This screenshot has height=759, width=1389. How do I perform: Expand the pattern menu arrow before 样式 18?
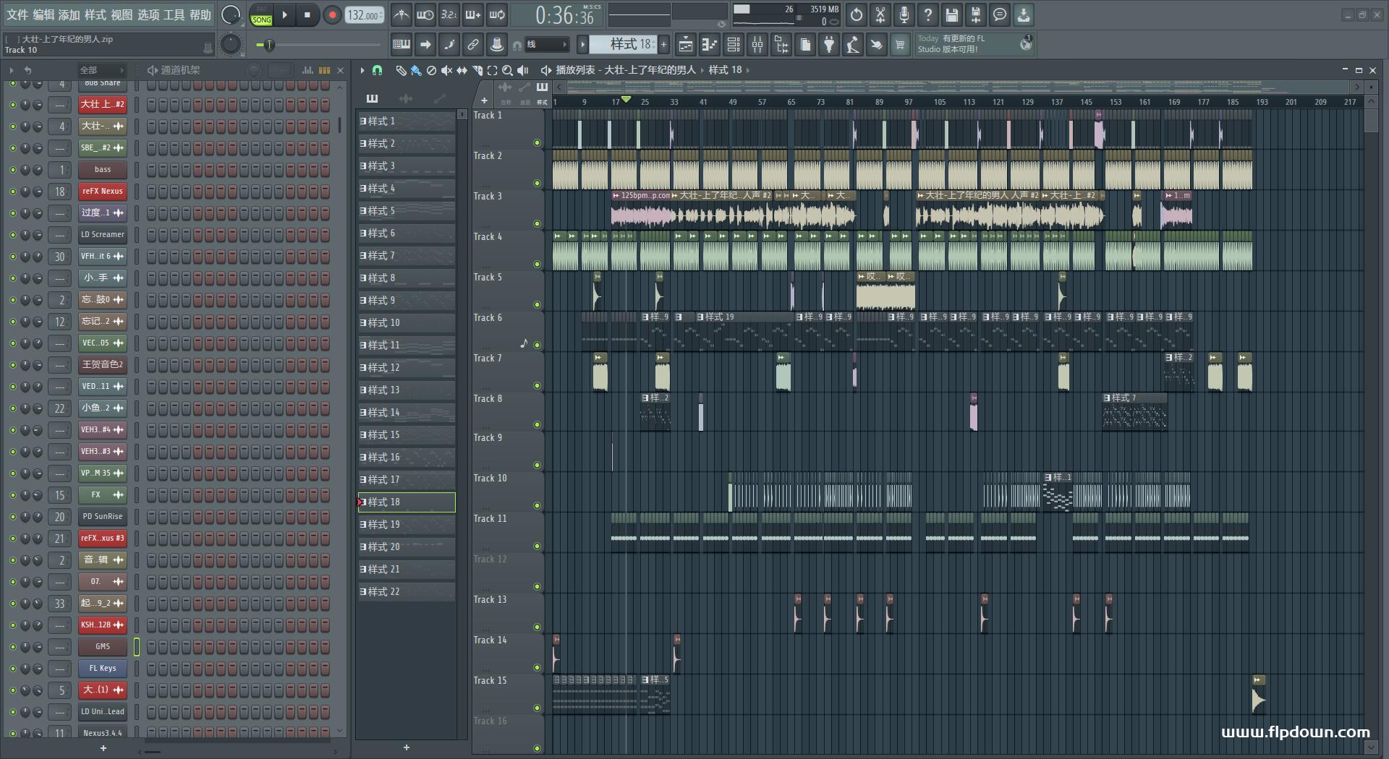pyautogui.click(x=582, y=45)
